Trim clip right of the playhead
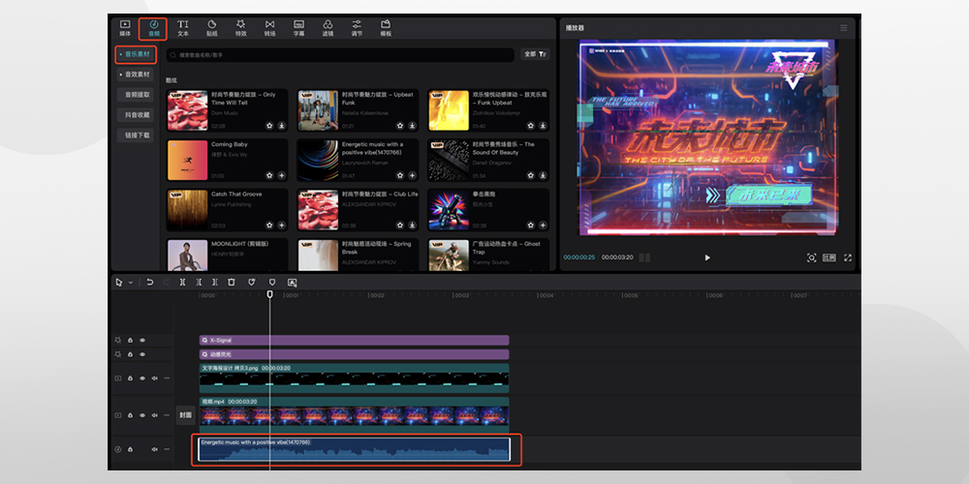Viewport: 969px width, 484px height. [214, 282]
